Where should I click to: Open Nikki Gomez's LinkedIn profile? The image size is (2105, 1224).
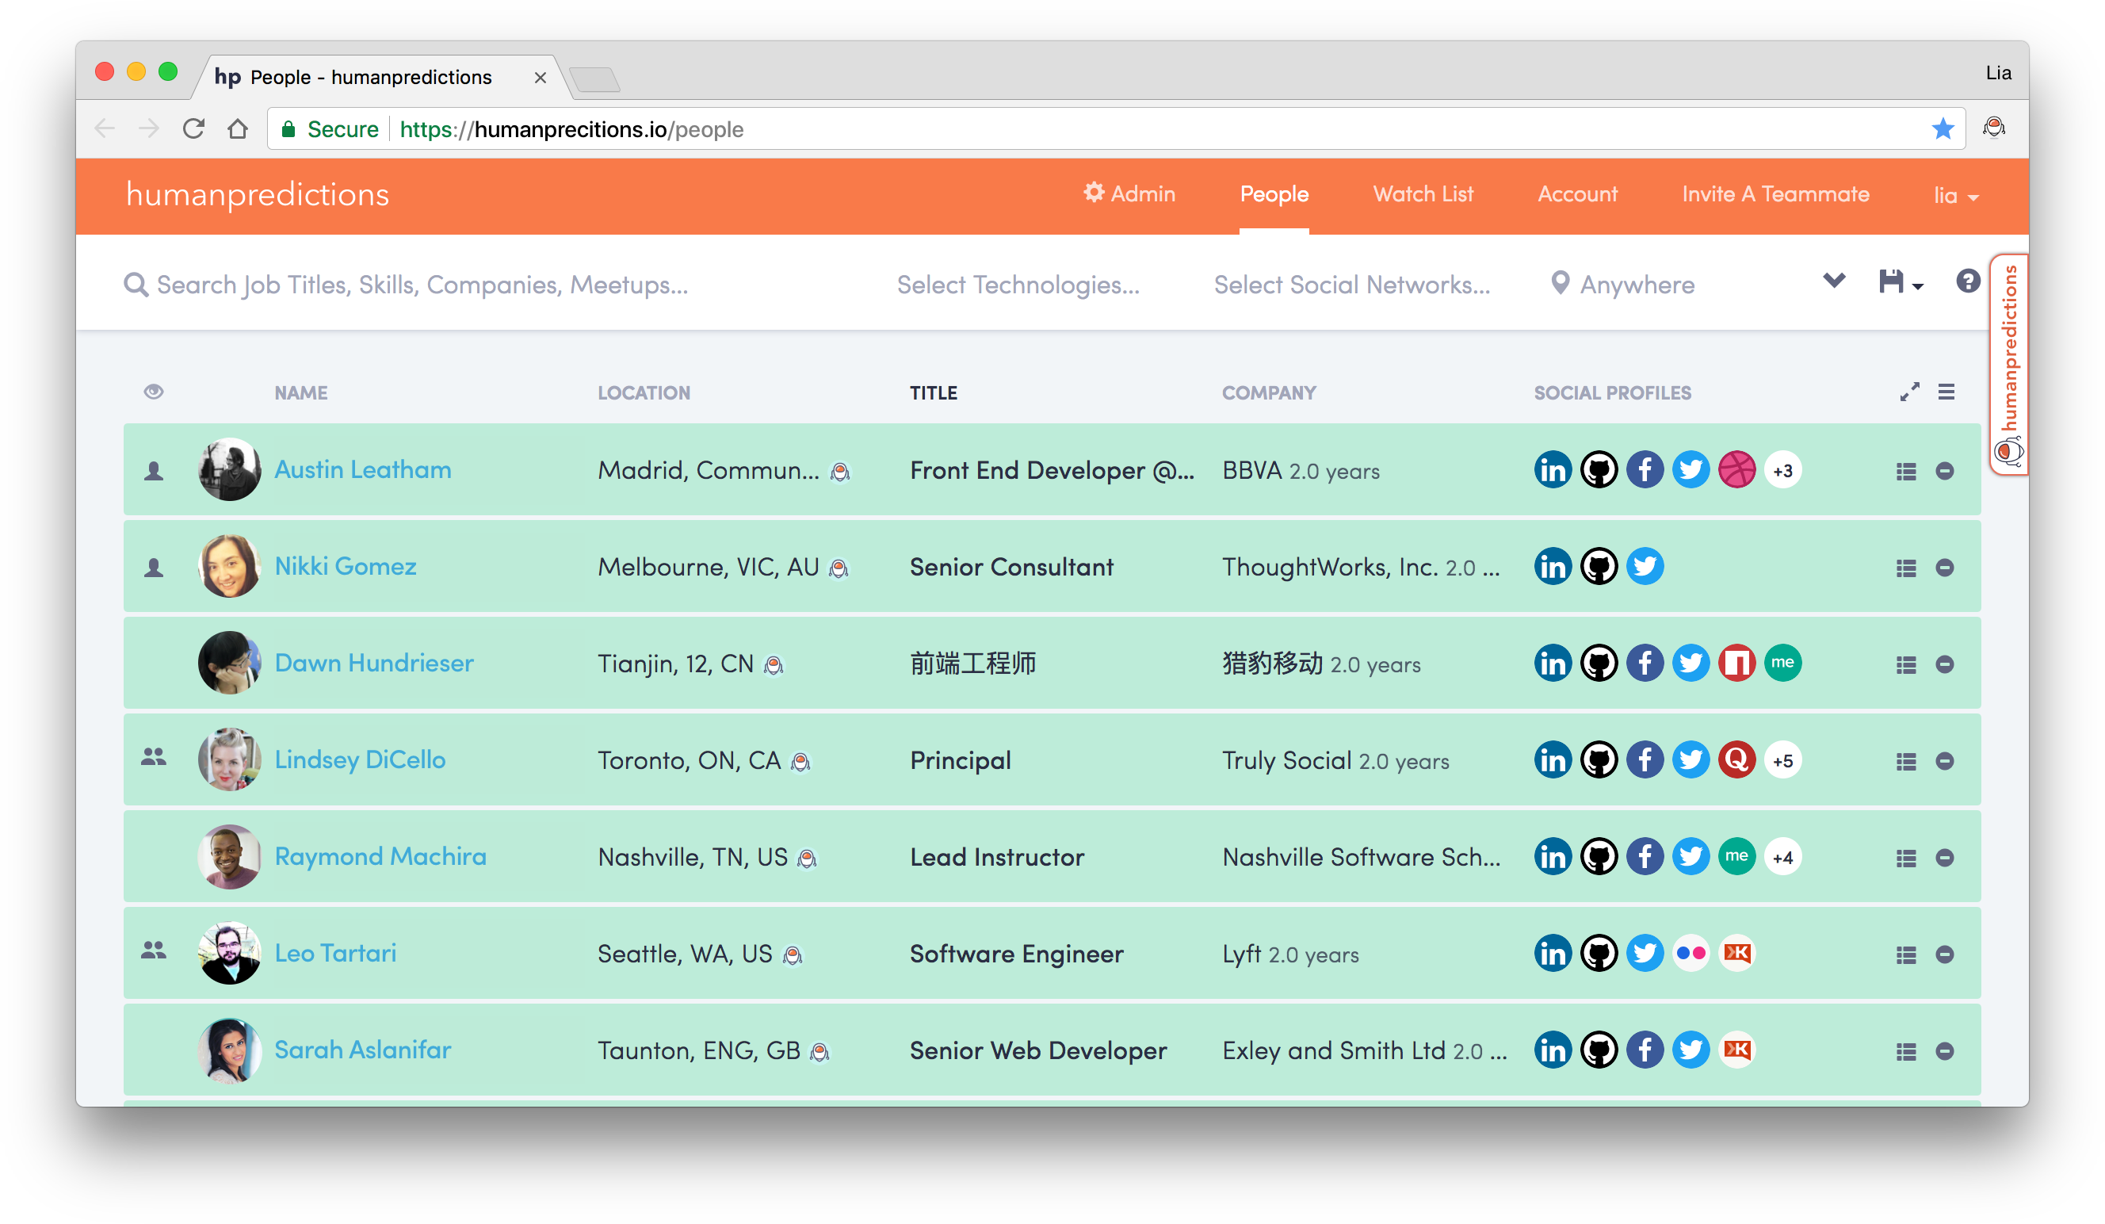pyautogui.click(x=1553, y=566)
